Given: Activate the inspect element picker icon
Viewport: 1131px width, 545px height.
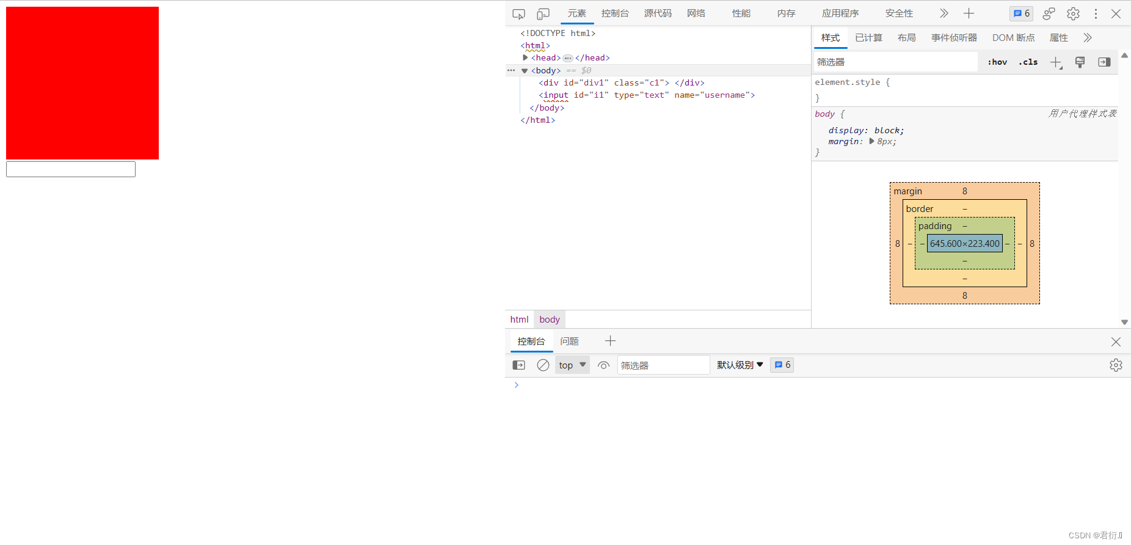Looking at the screenshot, I should (x=518, y=13).
